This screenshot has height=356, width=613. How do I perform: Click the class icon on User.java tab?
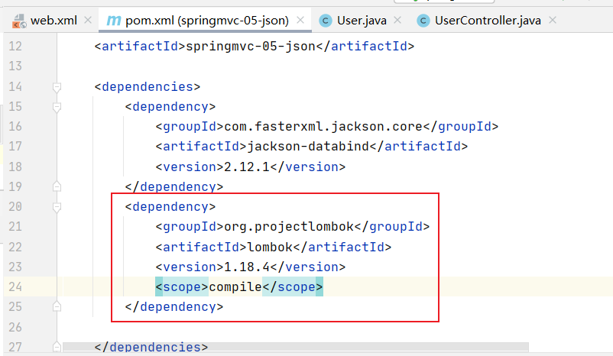(326, 20)
